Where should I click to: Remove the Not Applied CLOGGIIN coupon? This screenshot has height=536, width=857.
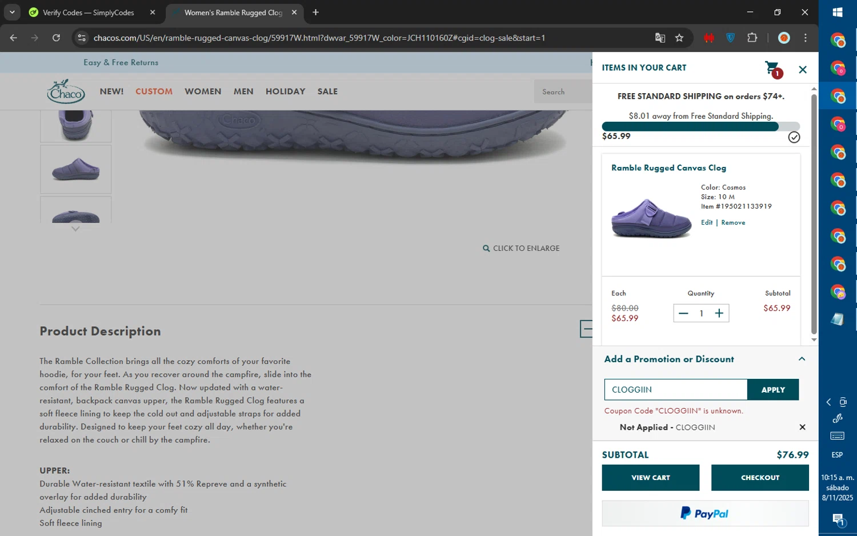click(x=802, y=427)
